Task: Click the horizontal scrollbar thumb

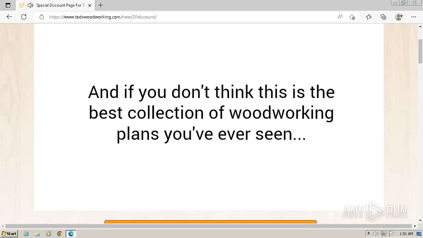Action: (x=208, y=226)
